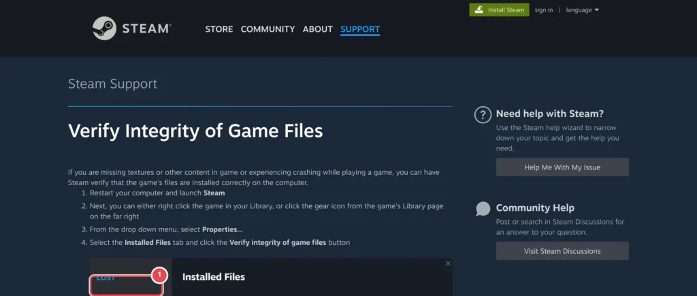This screenshot has height=296, width=697.
Task: Click 'Use the Steam help wizard' description text
Action: 557,137
